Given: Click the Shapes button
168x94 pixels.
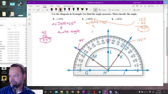Looking at the screenshot, I should click(103, 10).
